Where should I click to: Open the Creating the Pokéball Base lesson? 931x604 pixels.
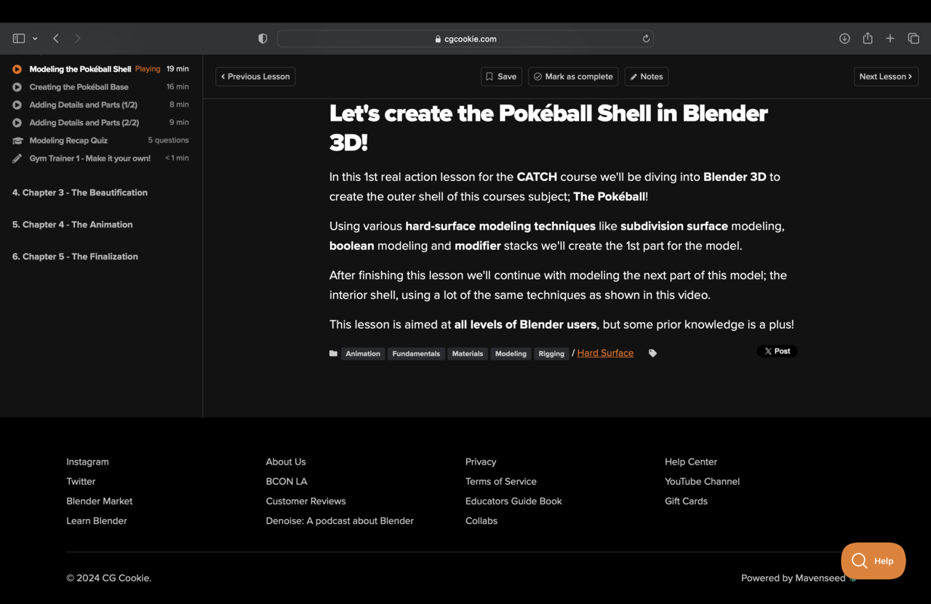(x=79, y=87)
